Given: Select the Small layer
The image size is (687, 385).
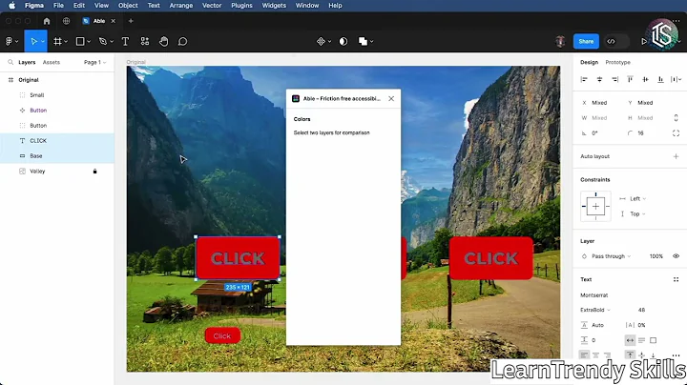Looking at the screenshot, I should click(x=57, y=95).
